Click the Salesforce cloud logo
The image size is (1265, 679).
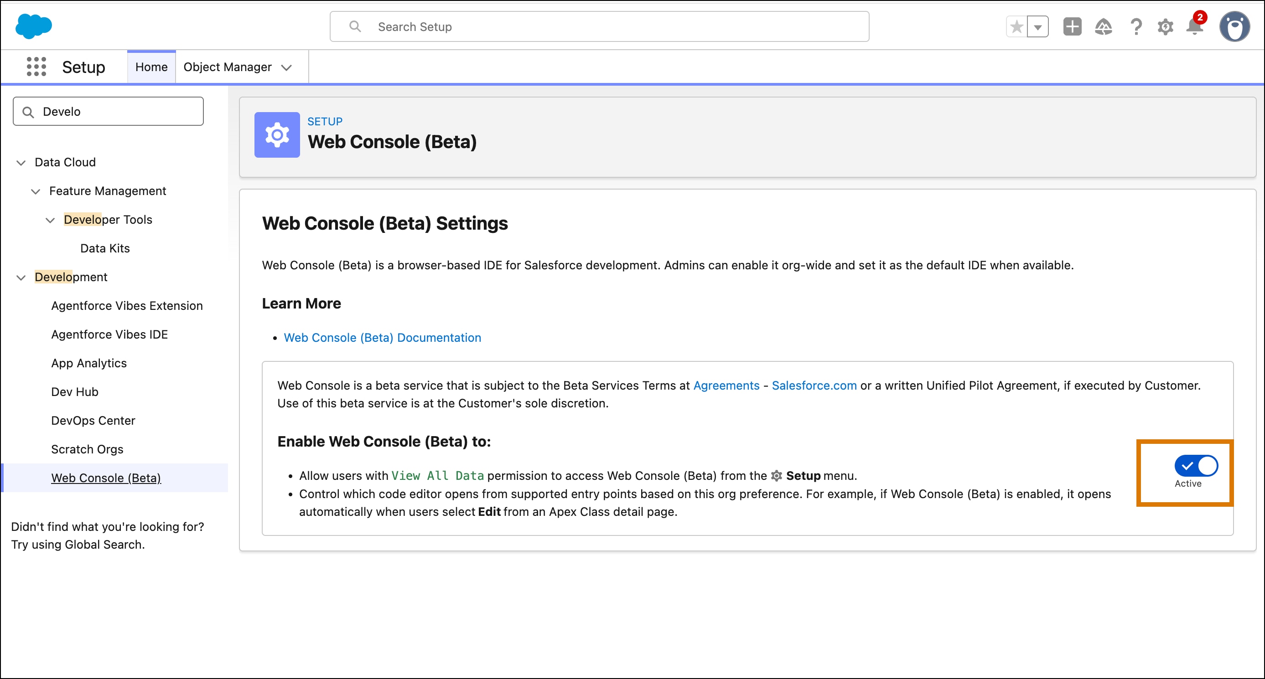pyautogui.click(x=33, y=26)
